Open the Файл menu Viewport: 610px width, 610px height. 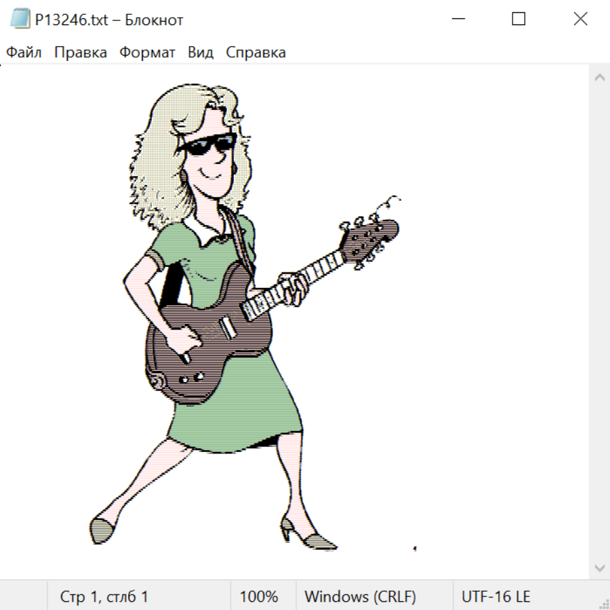tap(24, 53)
